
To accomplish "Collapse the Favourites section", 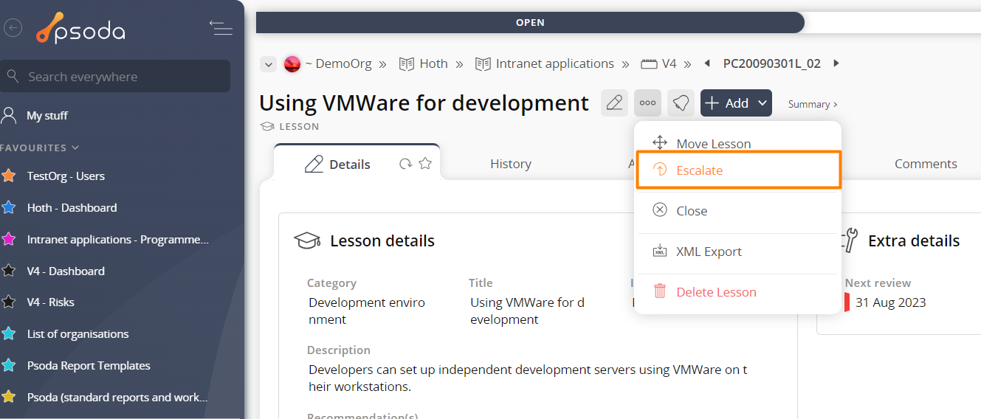I will tap(40, 148).
